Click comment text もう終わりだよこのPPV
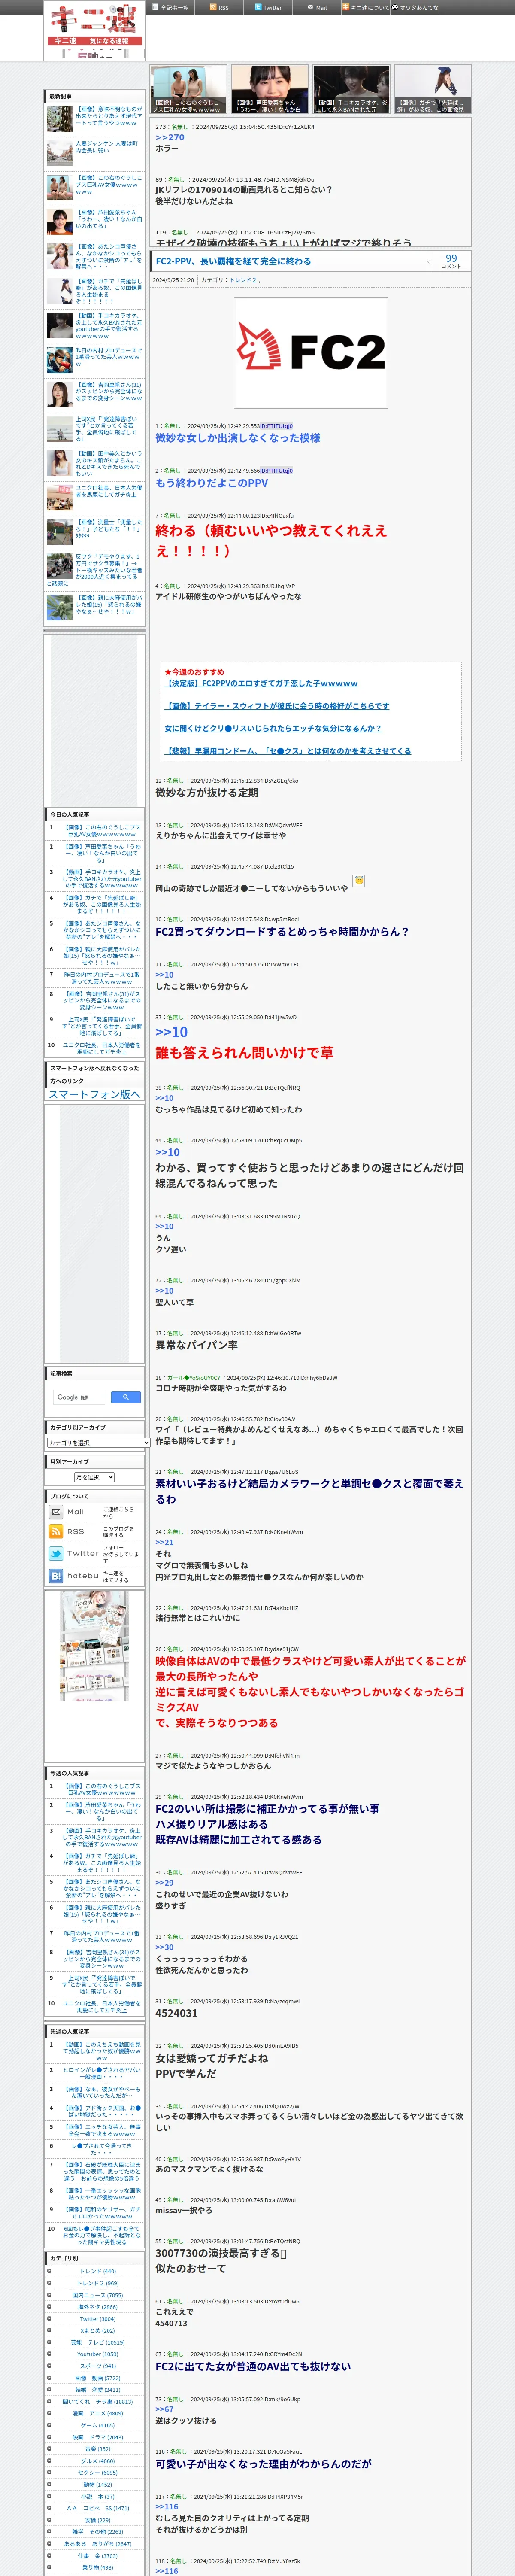This screenshot has width=515, height=2576. tap(211, 483)
